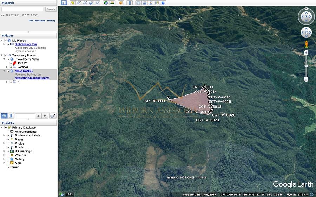
Task: Click the zoom slider on the map
Action: point(306,66)
